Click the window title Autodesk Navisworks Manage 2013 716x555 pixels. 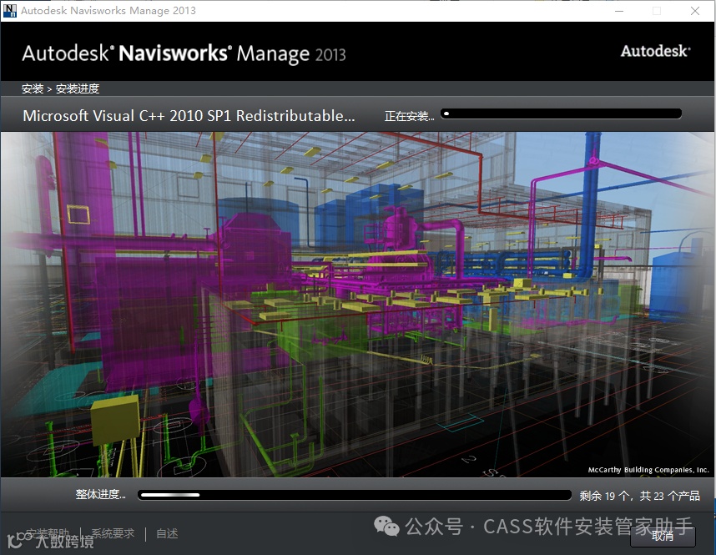tap(108, 11)
